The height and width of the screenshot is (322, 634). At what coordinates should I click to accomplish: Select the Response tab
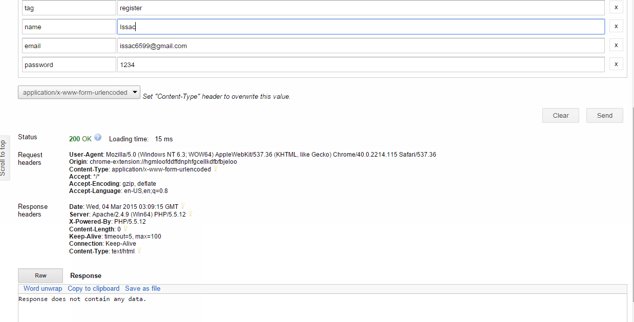click(86, 275)
